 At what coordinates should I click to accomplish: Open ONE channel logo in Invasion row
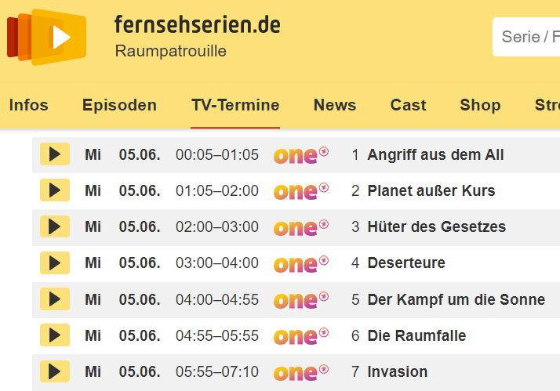tap(300, 371)
